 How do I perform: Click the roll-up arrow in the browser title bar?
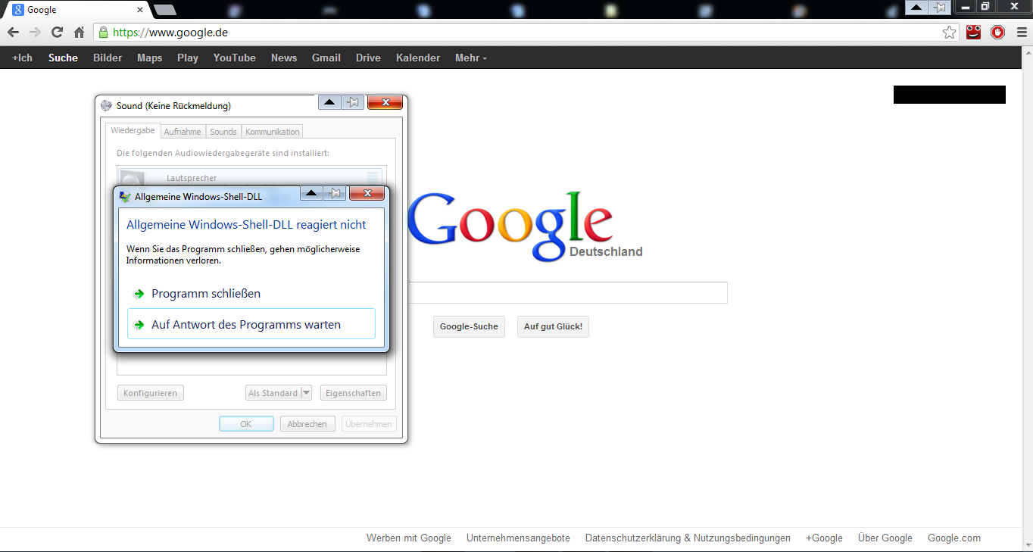point(916,8)
